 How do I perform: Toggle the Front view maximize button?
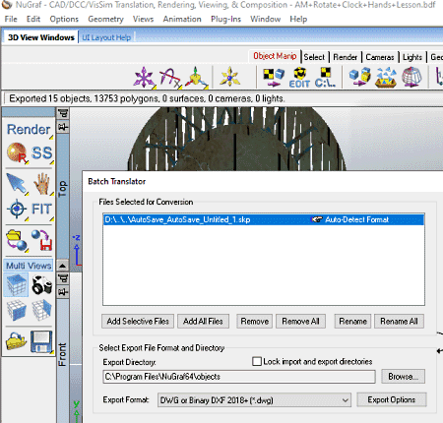point(63,278)
